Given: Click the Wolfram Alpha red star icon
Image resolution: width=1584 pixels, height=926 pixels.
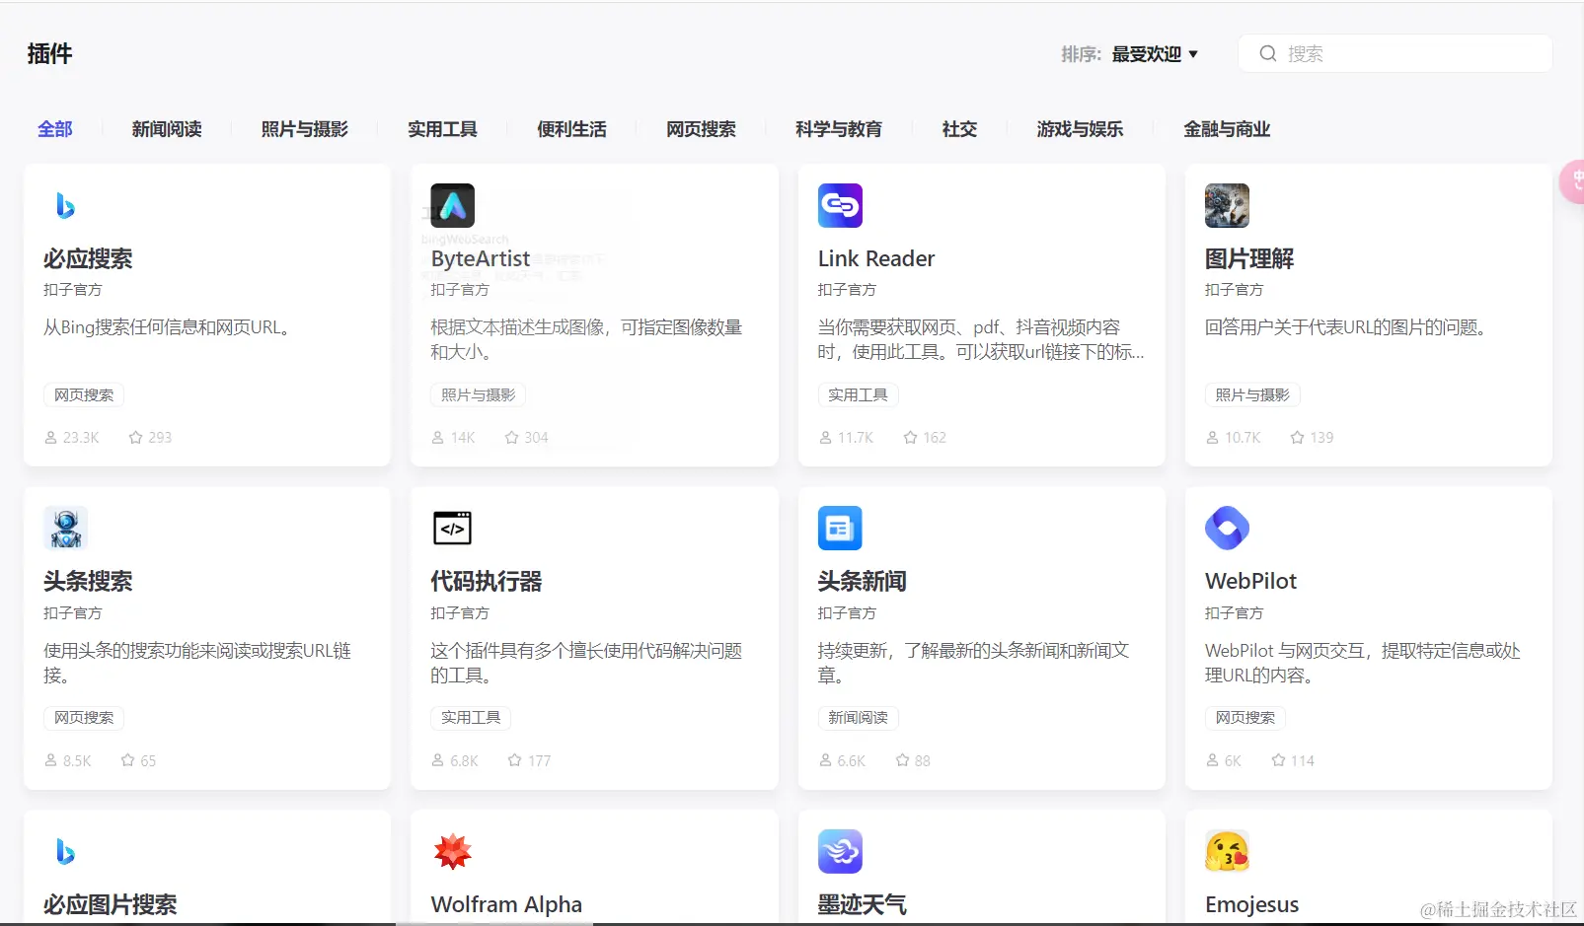Looking at the screenshot, I should coord(453,851).
